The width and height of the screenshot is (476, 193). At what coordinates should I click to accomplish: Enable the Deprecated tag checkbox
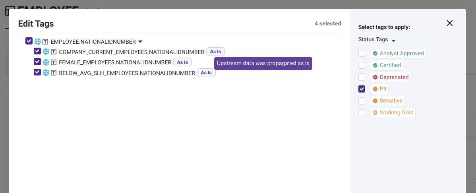point(362,77)
